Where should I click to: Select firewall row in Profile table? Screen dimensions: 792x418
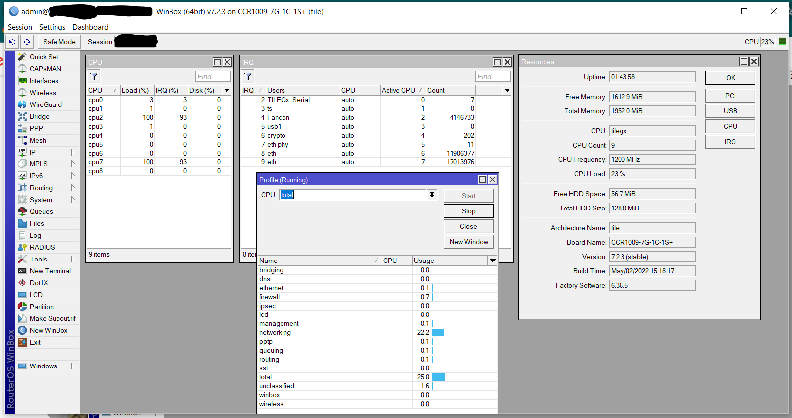(x=377, y=297)
